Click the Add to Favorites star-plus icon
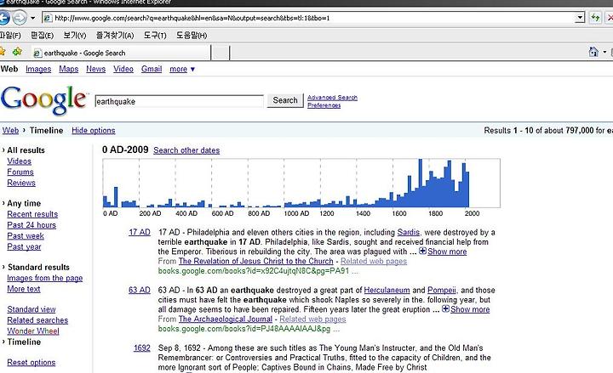The image size is (613, 373). coord(17,52)
